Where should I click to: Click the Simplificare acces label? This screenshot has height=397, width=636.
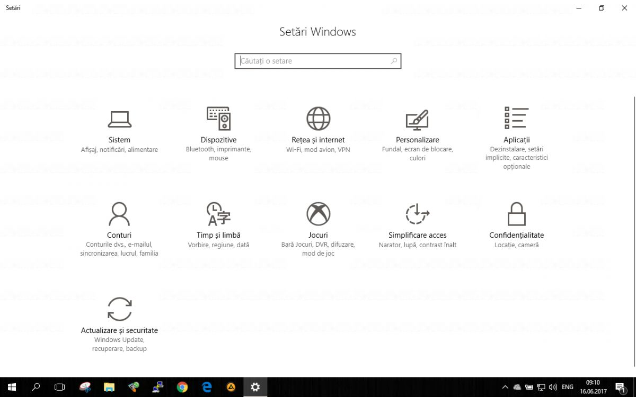pyautogui.click(x=417, y=235)
